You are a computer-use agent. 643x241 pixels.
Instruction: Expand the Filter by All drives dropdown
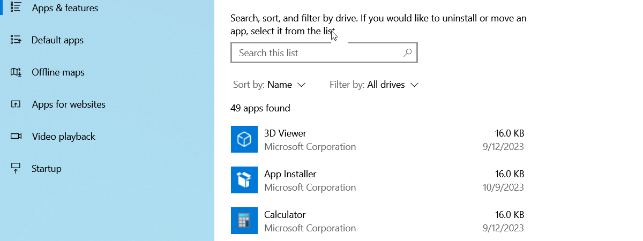tap(374, 85)
